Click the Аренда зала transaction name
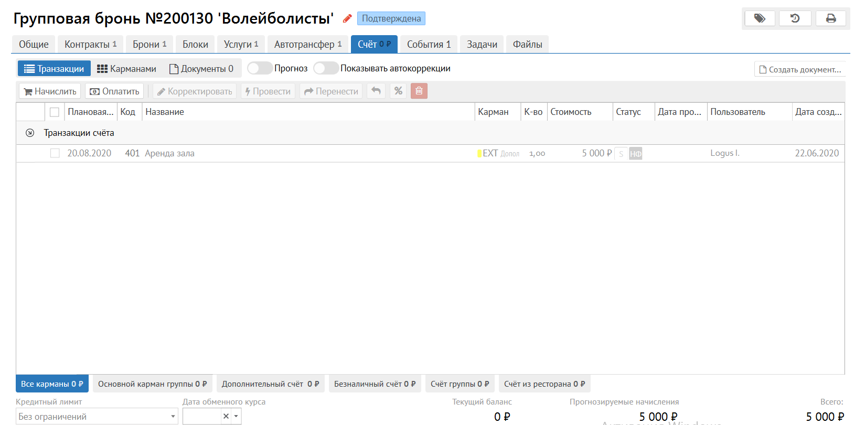Image resolution: width=854 pixels, height=425 pixels. click(169, 153)
